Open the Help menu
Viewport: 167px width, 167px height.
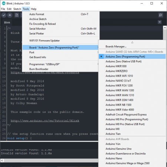34,9
